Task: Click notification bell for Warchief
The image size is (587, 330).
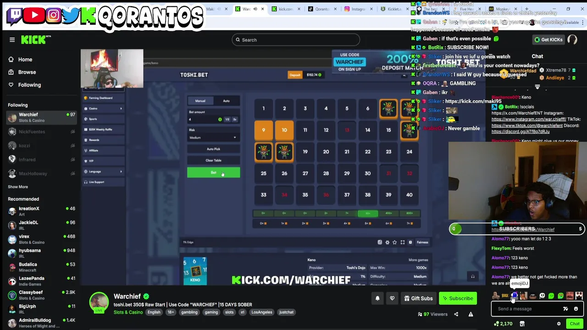Action: pyautogui.click(x=377, y=298)
